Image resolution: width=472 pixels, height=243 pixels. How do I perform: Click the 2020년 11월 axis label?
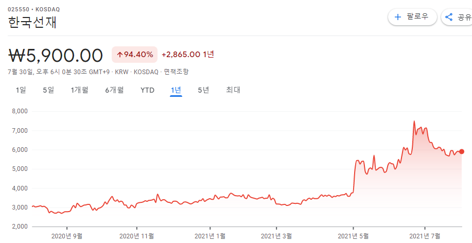(x=137, y=236)
